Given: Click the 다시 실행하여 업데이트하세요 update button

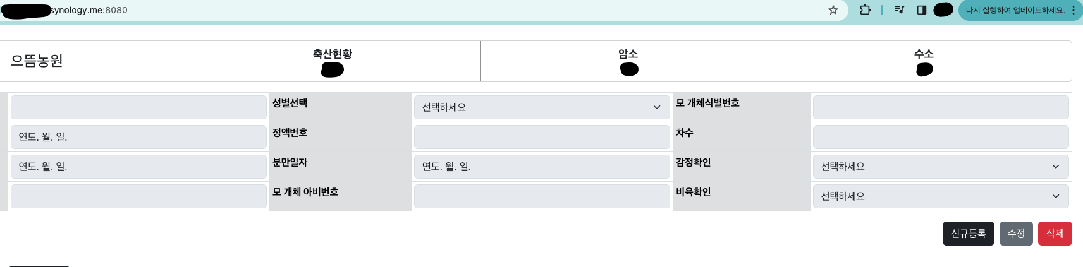Looking at the screenshot, I should pyautogui.click(x=1015, y=10).
